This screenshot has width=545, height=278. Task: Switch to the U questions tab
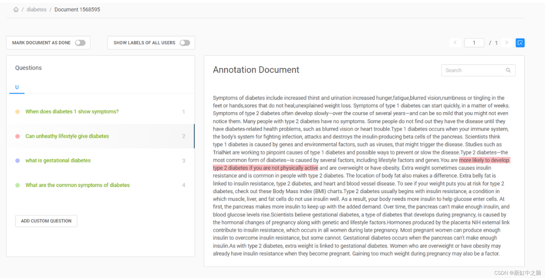tap(17, 87)
